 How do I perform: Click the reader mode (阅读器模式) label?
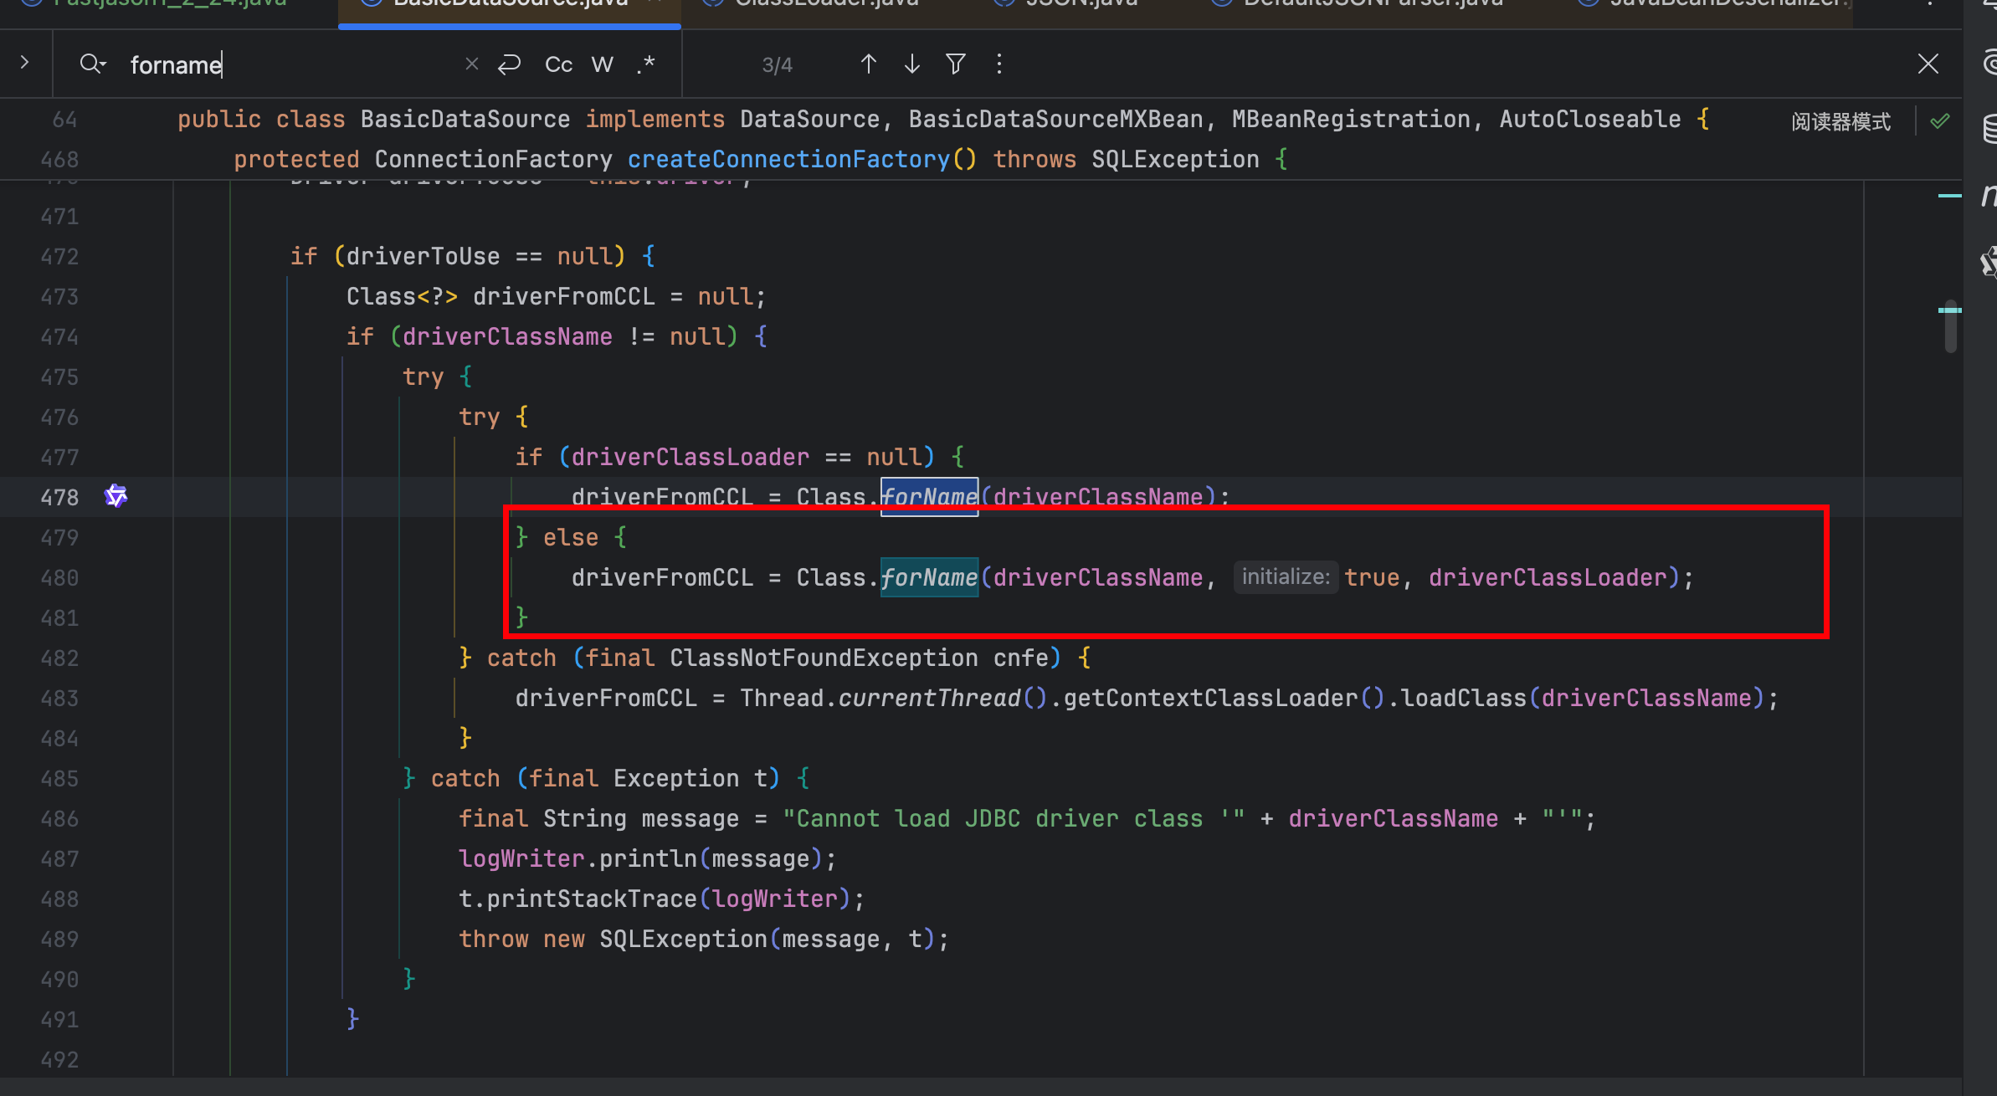[x=1840, y=122]
